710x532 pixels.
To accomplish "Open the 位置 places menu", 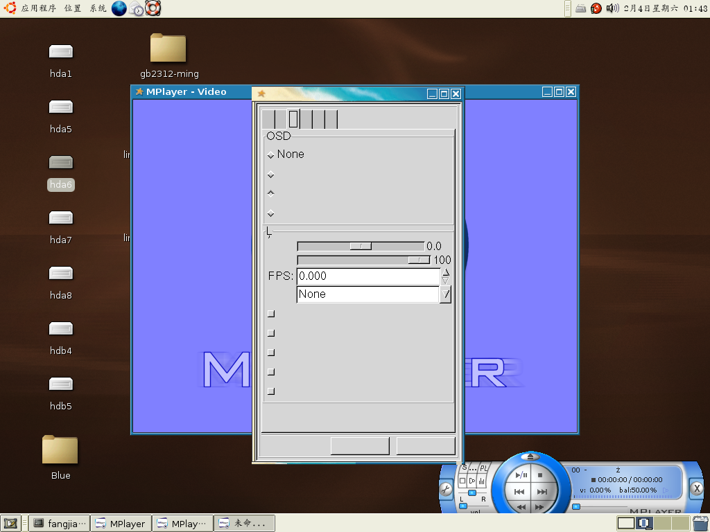I will coord(72,8).
